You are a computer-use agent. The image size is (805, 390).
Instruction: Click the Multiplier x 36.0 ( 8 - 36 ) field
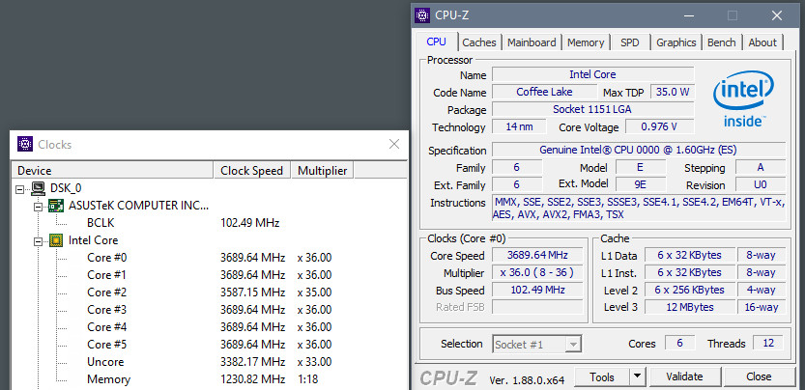[x=537, y=272]
